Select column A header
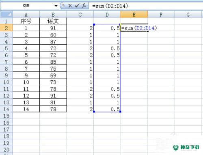This screenshot has width=203, height=155. pos(26,15)
